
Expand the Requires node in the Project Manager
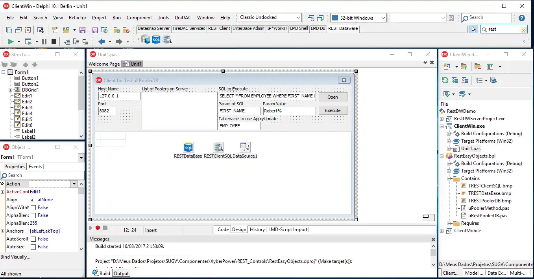[449, 223]
